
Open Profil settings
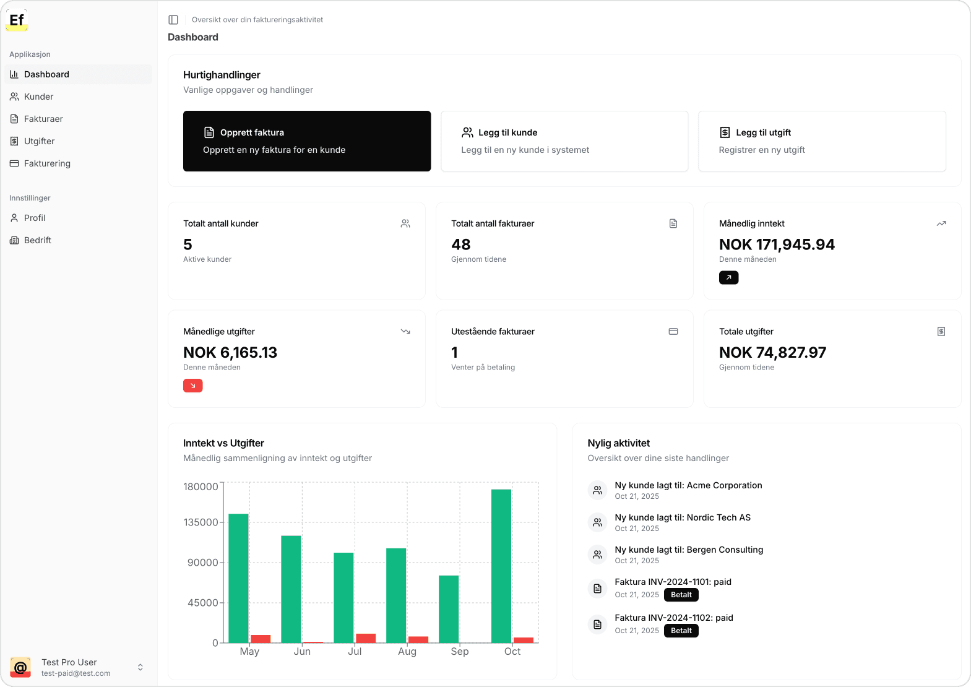coord(35,218)
